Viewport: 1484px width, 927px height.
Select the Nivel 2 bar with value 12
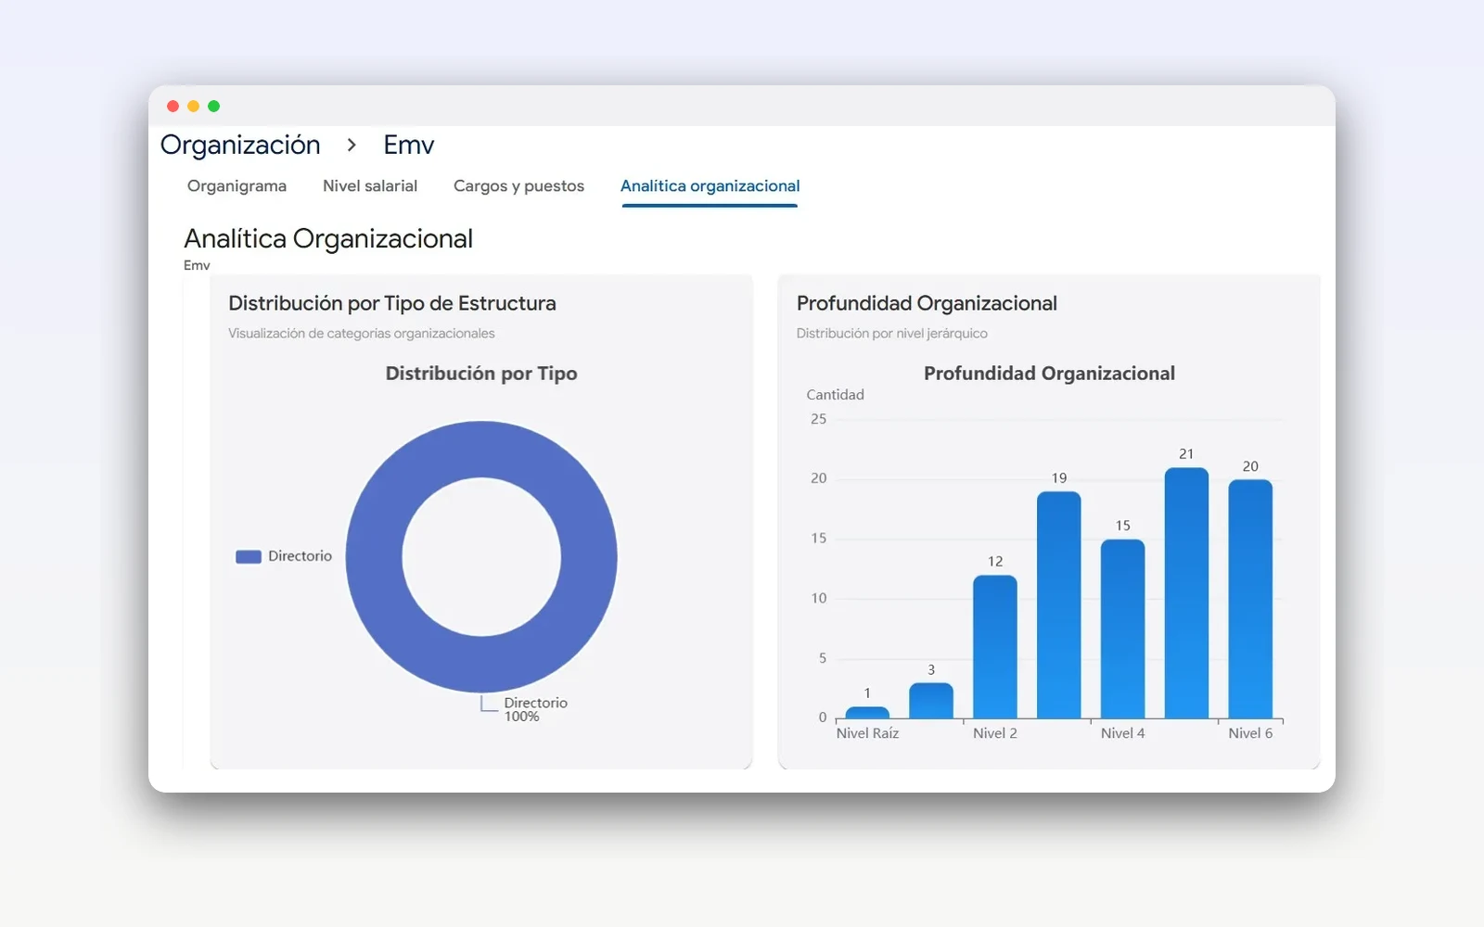(995, 647)
